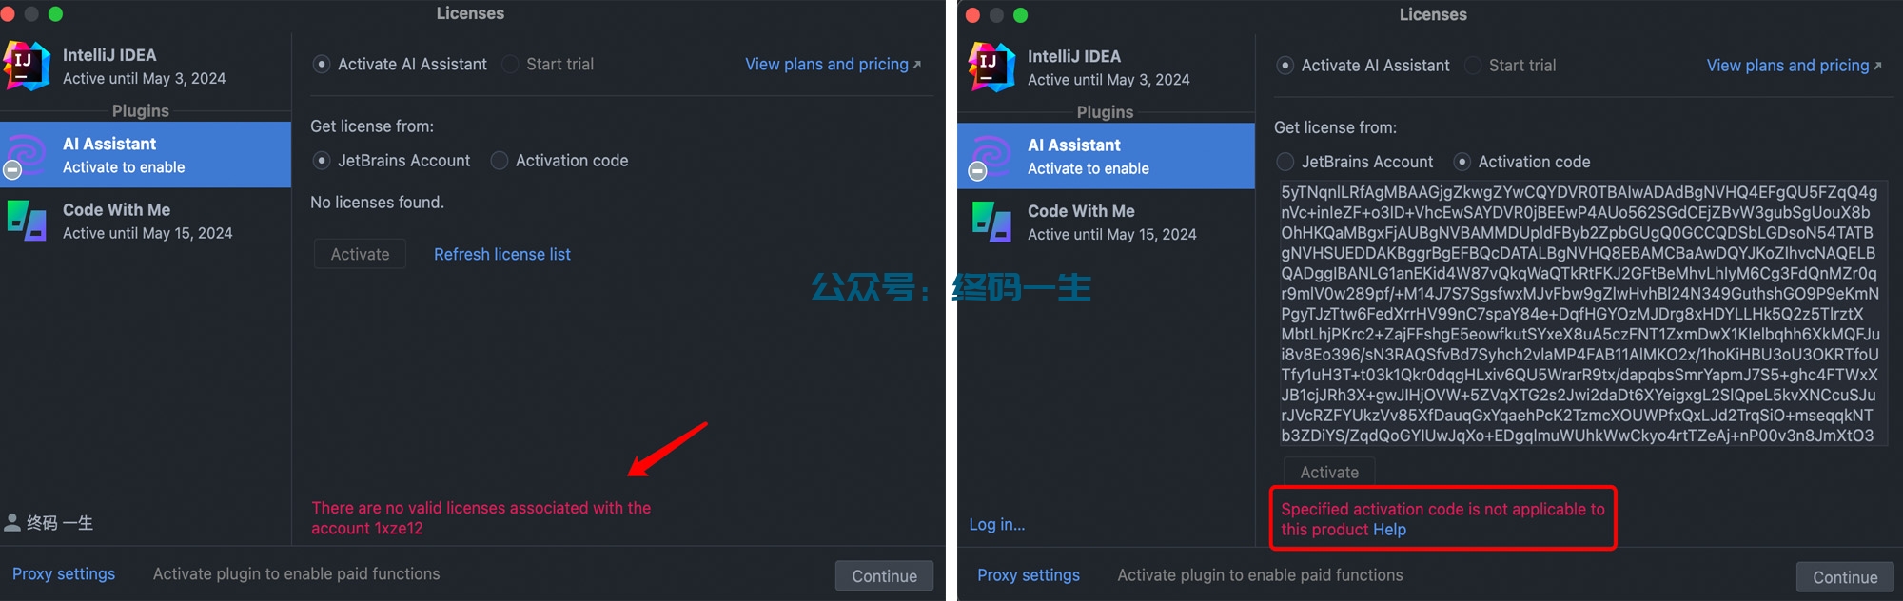Viewport: 1903px width, 601px height.
Task: Open Refresh license list link
Action: [x=502, y=254]
